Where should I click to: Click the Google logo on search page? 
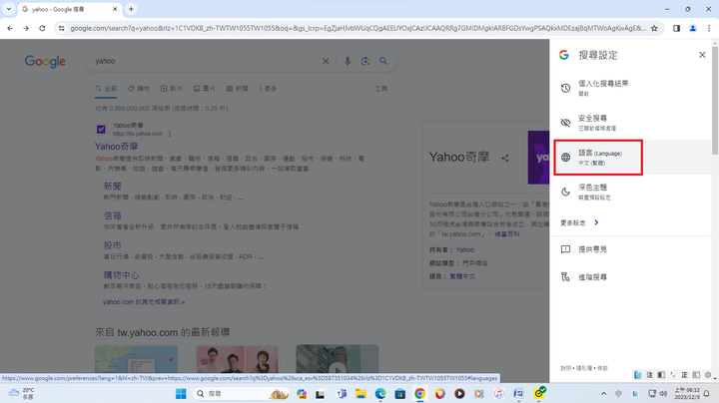45,62
